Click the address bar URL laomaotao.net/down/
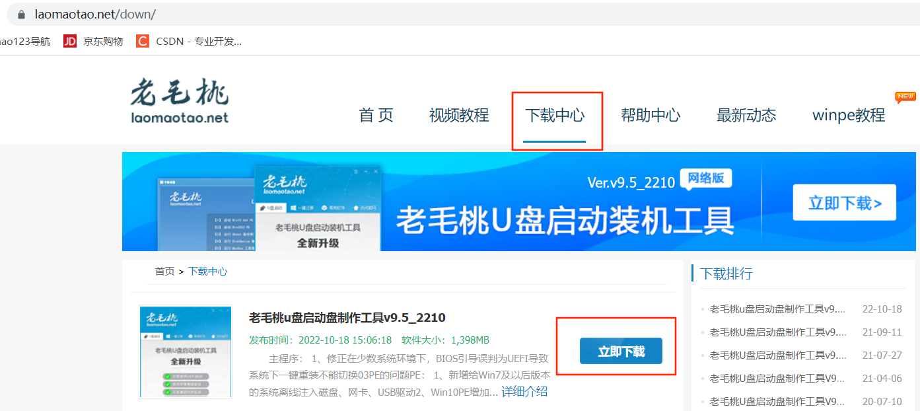 coord(95,14)
